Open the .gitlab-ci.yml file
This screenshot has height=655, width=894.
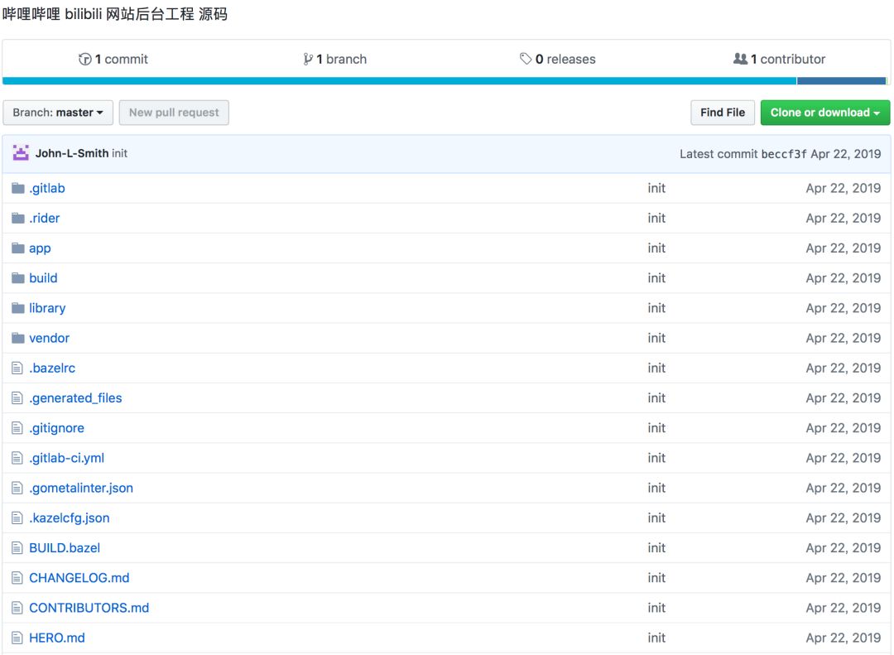pos(67,458)
